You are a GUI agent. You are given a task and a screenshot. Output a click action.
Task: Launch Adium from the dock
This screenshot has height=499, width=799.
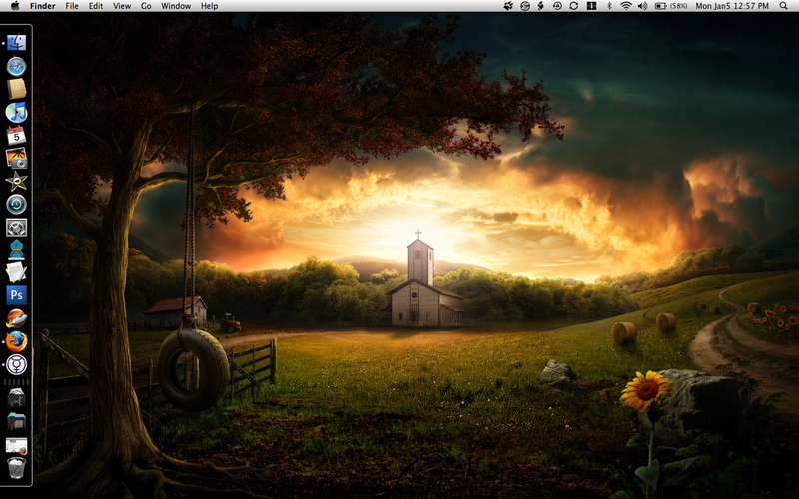16,250
